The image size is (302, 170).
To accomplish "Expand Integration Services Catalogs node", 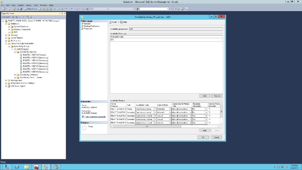I will pyautogui.click(x=6, y=83).
